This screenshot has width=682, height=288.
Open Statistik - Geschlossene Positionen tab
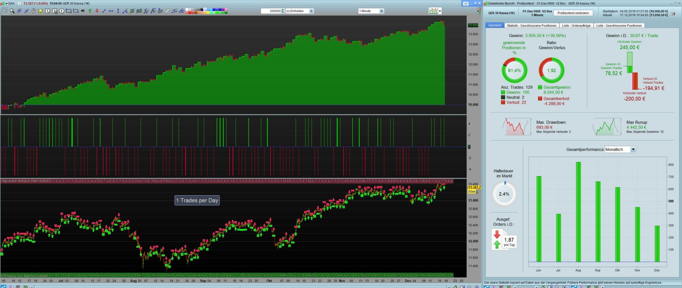coord(531,25)
